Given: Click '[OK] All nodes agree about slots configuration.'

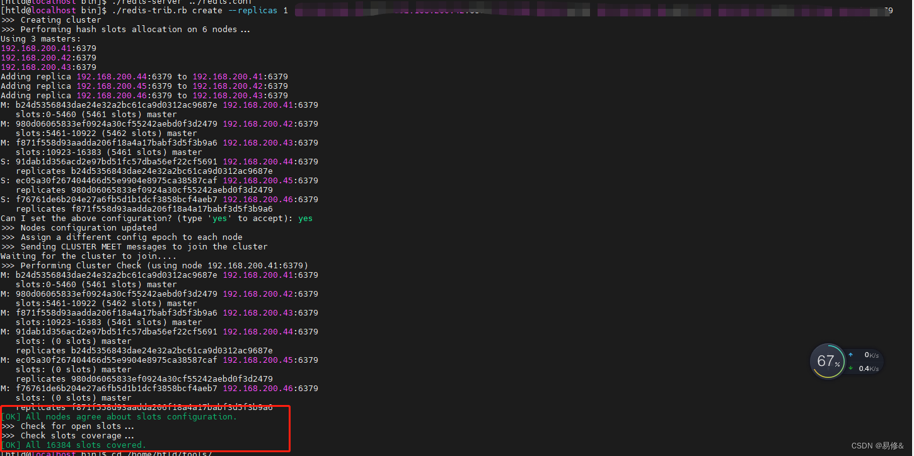Looking at the screenshot, I should point(119,417).
